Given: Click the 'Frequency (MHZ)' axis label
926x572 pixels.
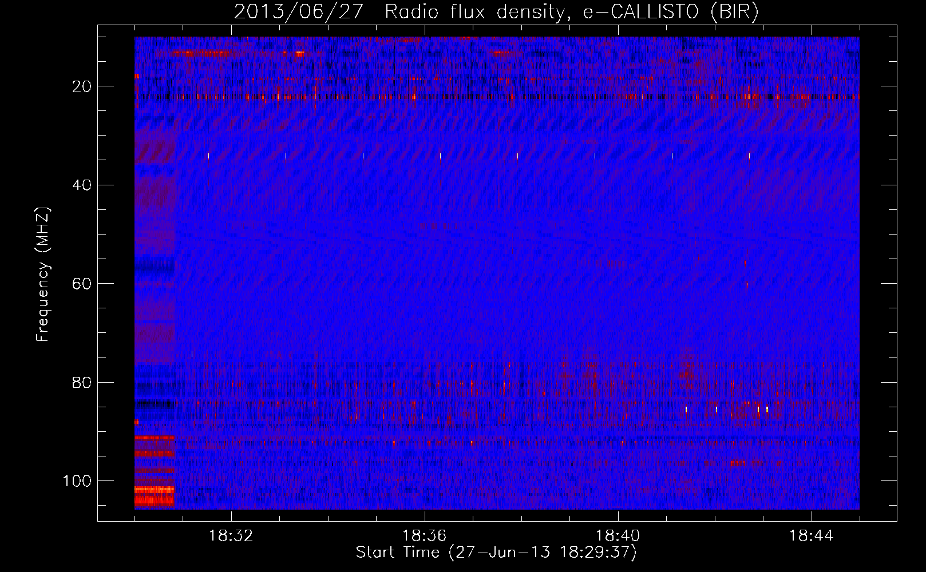Looking at the screenshot, I should pyautogui.click(x=43, y=274).
